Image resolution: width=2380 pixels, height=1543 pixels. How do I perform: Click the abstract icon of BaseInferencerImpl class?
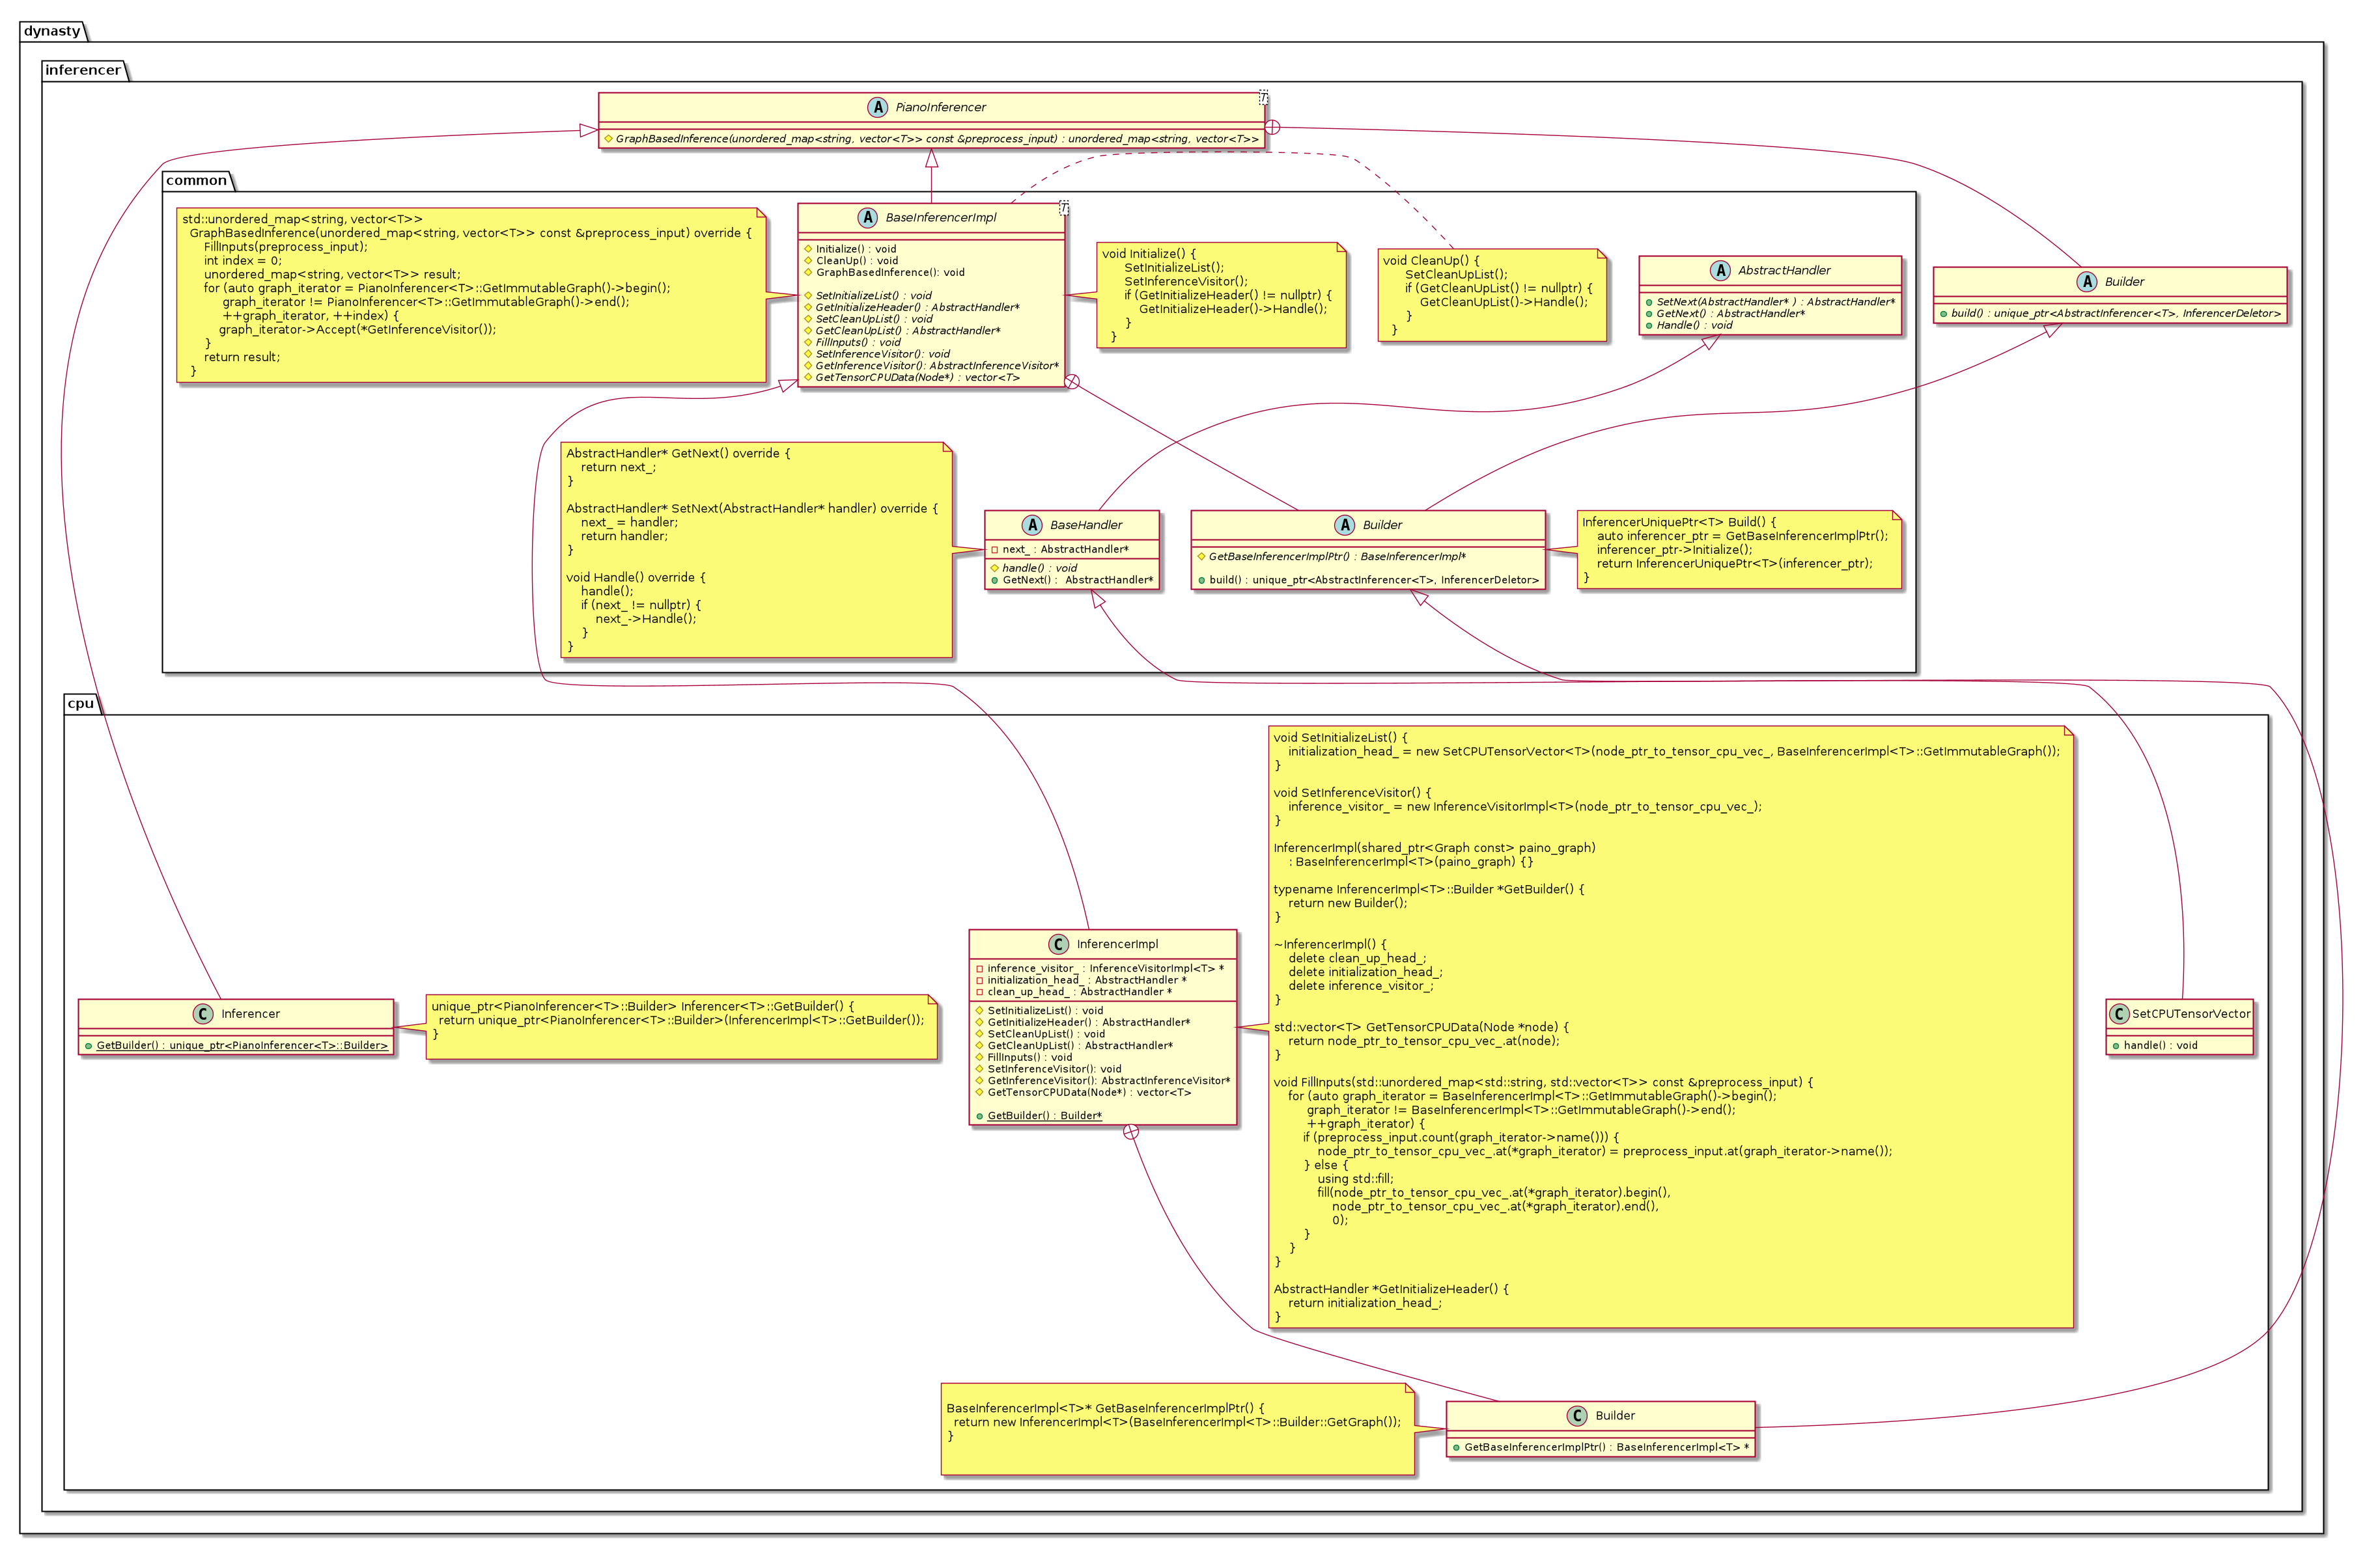pyautogui.click(x=867, y=217)
